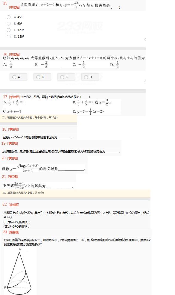Image resolution: width=175 pixels, height=295 pixels.
Task: Click section header 三、解答题
Action: [x=23, y=193]
